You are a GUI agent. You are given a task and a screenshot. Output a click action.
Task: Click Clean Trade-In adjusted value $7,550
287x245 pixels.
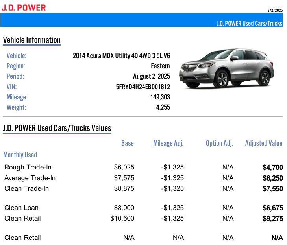[273, 189]
